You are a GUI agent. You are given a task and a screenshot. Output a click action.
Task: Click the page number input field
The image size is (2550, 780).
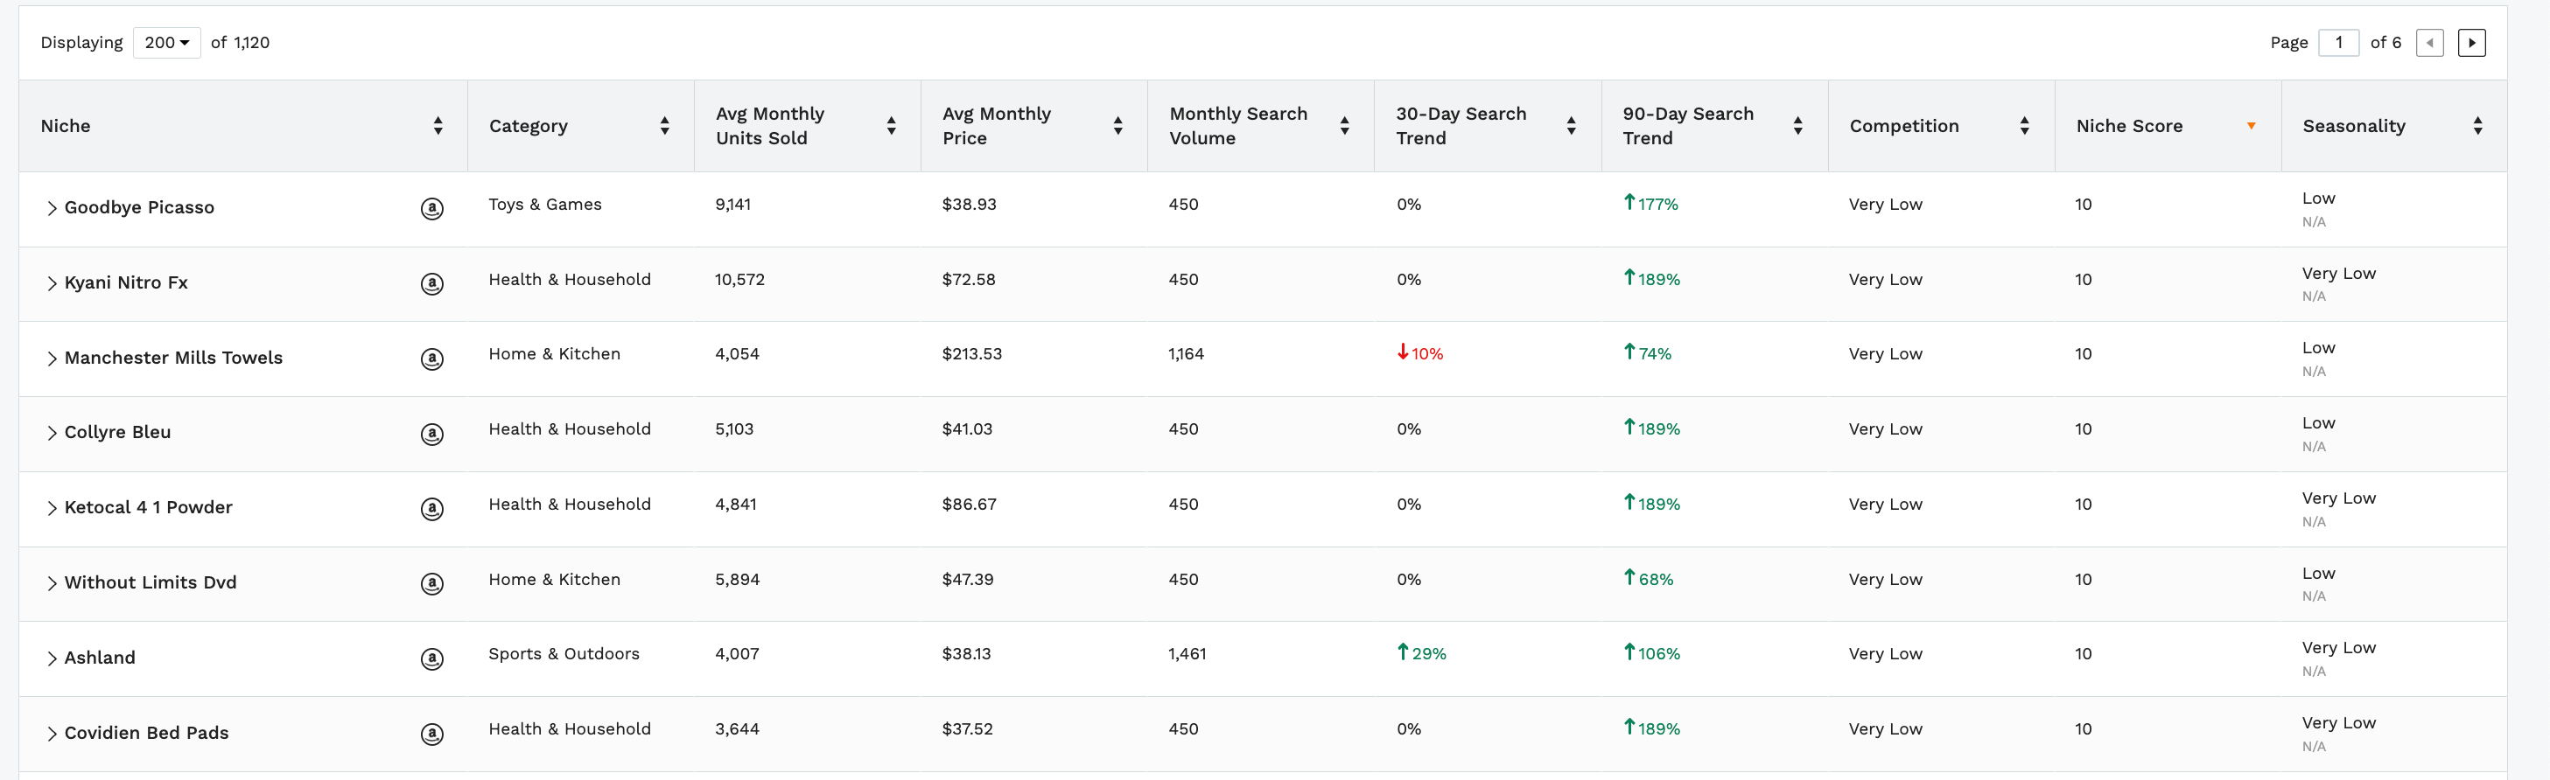click(2338, 43)
